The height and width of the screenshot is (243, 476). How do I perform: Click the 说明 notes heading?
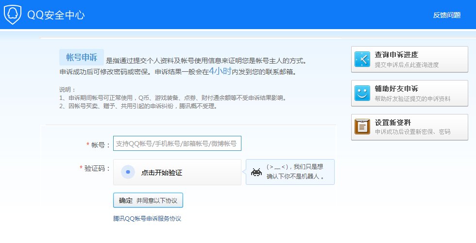(67, 90)
